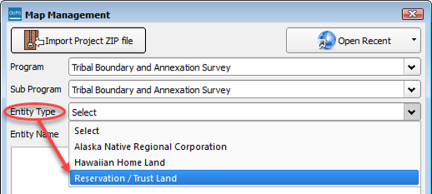Expand the Open Recent dropdown arrow
This screenshot has height=194, width=432.
pyautogui.click(x=414, y=40)
